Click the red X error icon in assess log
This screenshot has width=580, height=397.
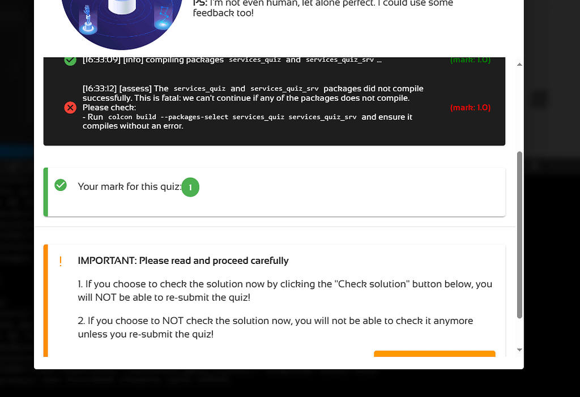[x=70, y=108]
